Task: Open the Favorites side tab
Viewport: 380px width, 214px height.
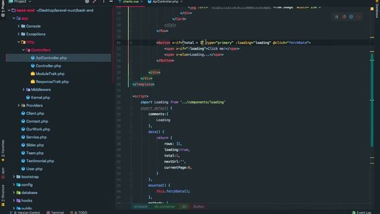Action: pyautogui.click(x=2, y=150)
